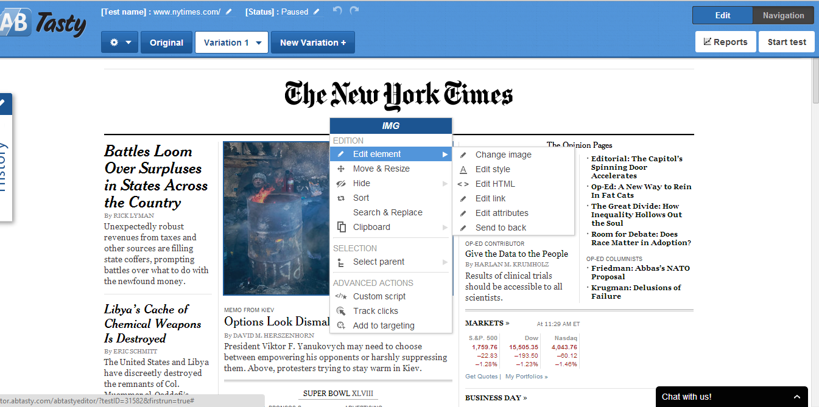Open the gear settings dropdown
Viewport: 819px width, 407px height.
[120, 43]
